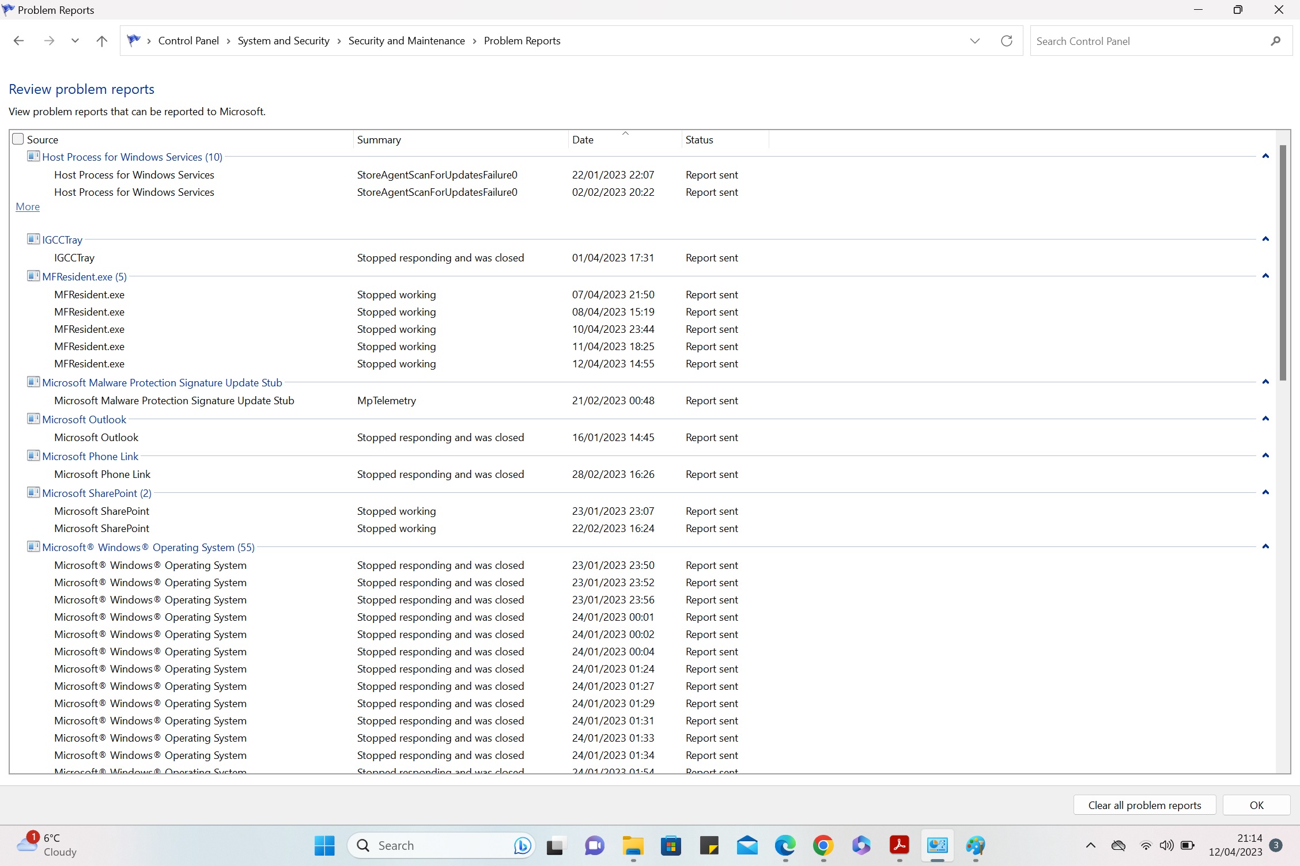Open Adobe Acrobat from the taskbar

(x=900, y=845)
